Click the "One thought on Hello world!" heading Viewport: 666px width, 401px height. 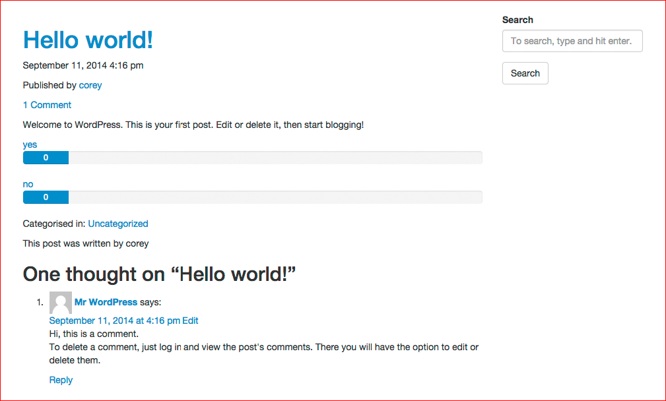tap(159, 274)
